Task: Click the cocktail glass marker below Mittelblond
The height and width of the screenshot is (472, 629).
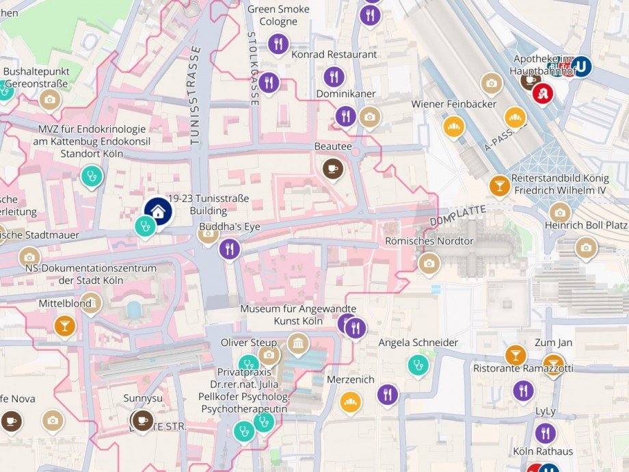Action: click(65, 326)
